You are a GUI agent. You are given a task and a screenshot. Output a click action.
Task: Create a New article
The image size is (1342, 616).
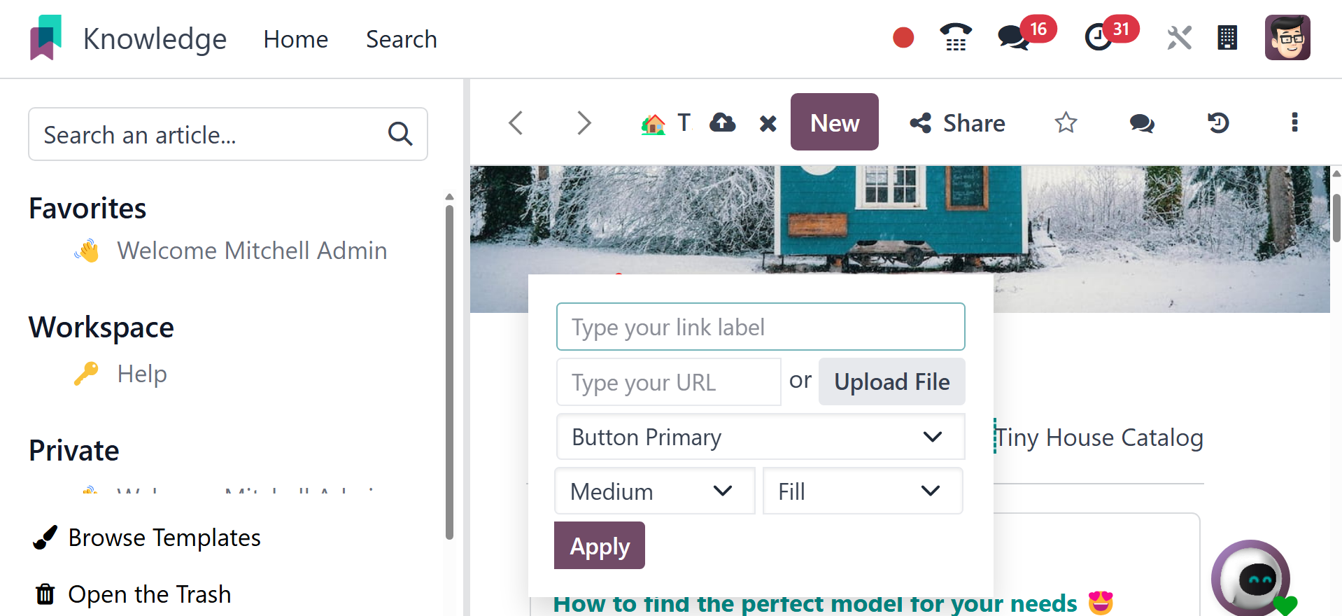[x=834, y=122]
